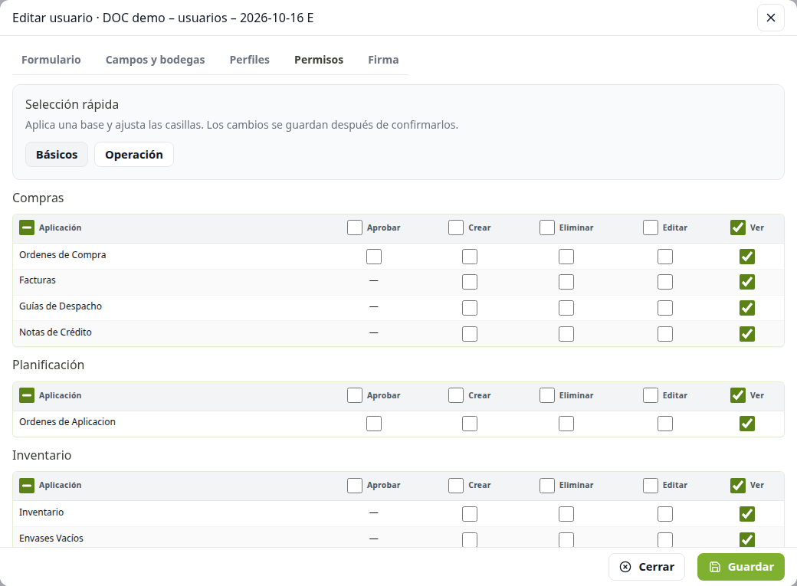Image resolution: width=797 pixels, height=586 pixels.
Task: Toggle the Inventario indeterminate select-all icon
Action: [x=27, y=486]
